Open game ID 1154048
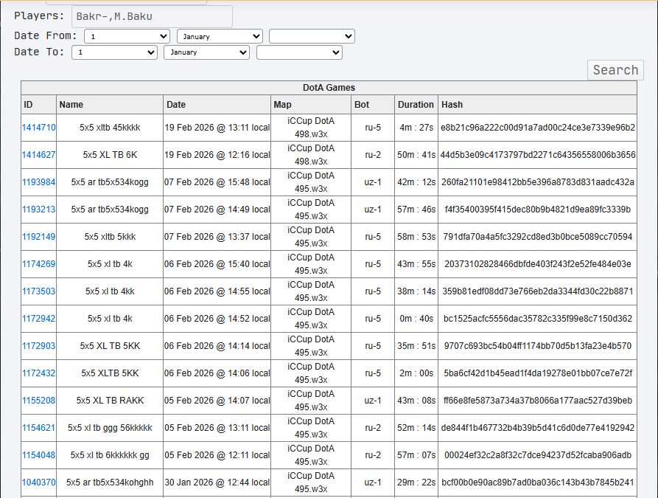The image size is (658, 498). (x=38, y=455)
